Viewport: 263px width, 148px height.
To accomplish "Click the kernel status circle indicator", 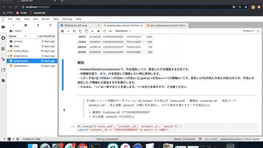I will [258, 31].
